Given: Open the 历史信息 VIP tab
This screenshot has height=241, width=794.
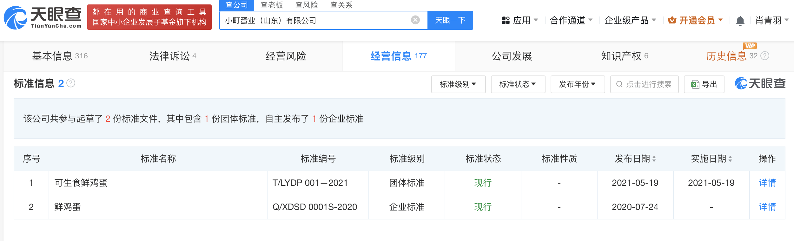Looking at the screenshot, I should (x=731, y=56).
